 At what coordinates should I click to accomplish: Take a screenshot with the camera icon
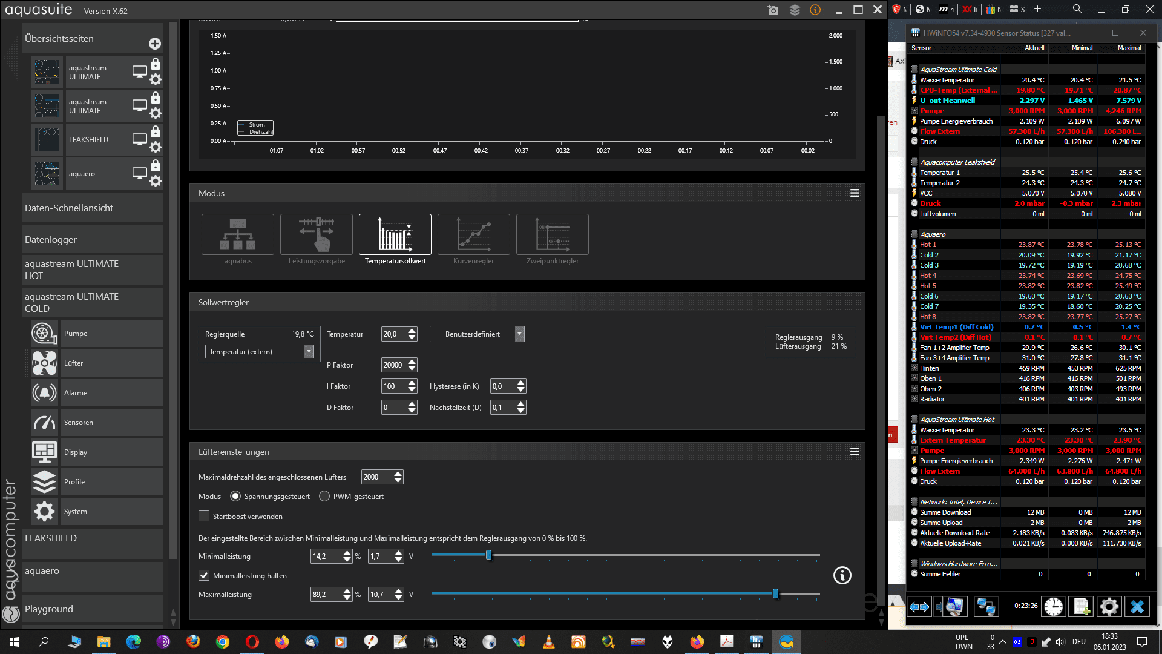tap(773, 10)
